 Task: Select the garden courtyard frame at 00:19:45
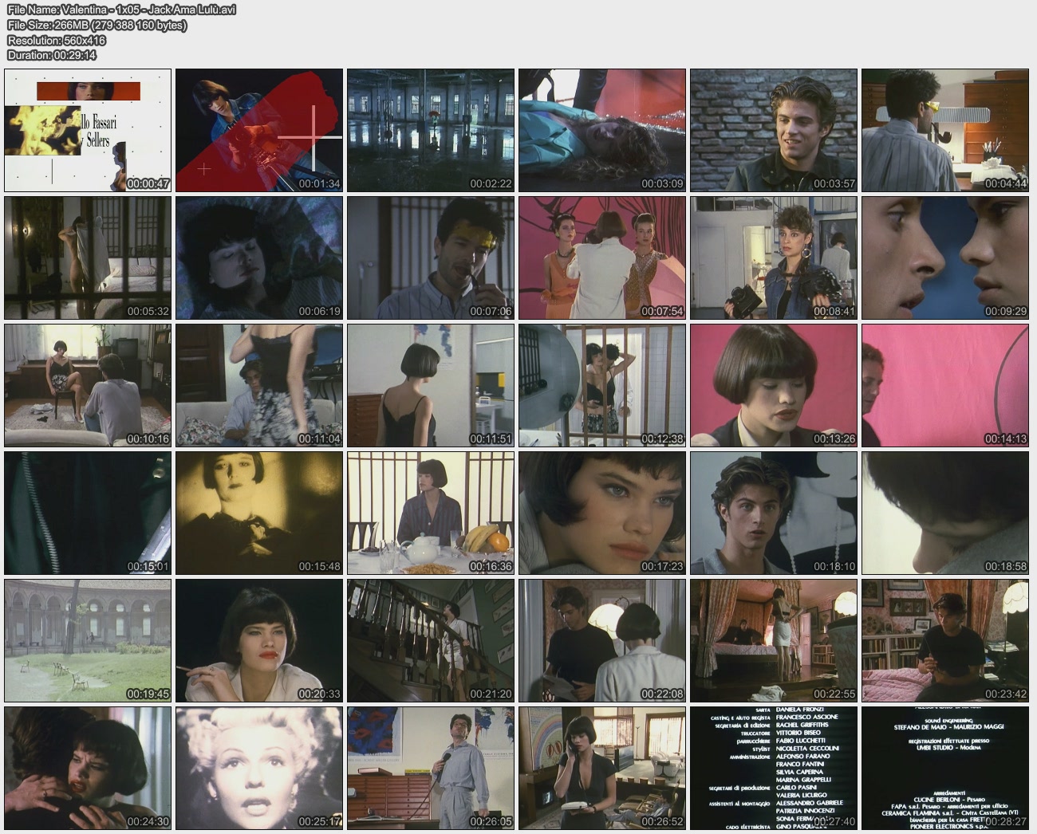(88, 640)
